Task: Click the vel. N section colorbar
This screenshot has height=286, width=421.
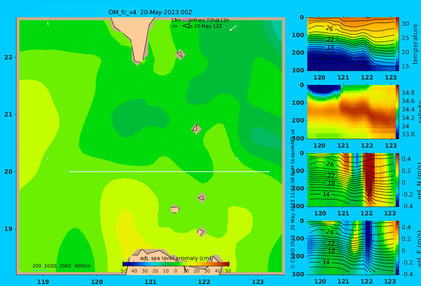Action: [397, 180]
